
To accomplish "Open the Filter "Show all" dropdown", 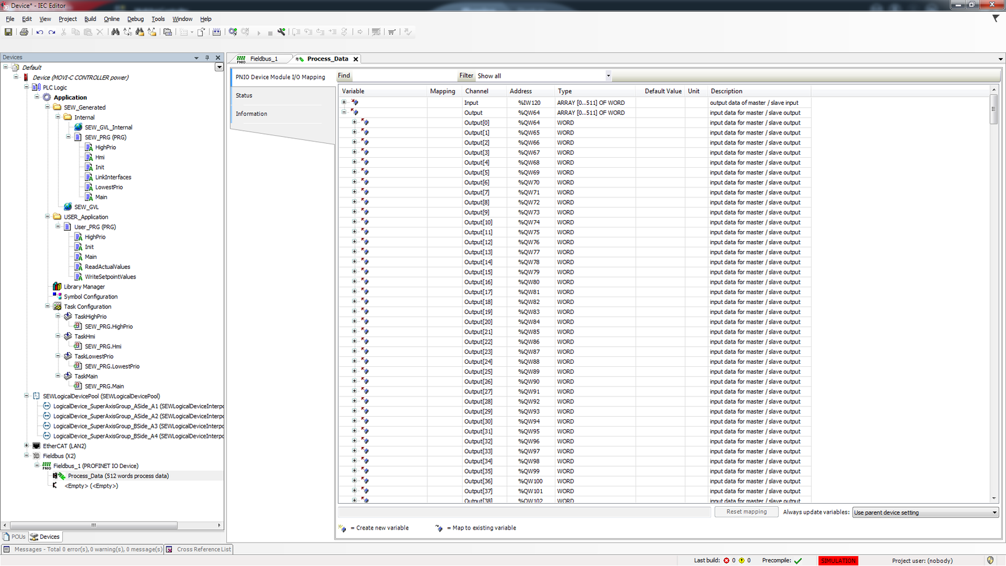I will [608, 76].
